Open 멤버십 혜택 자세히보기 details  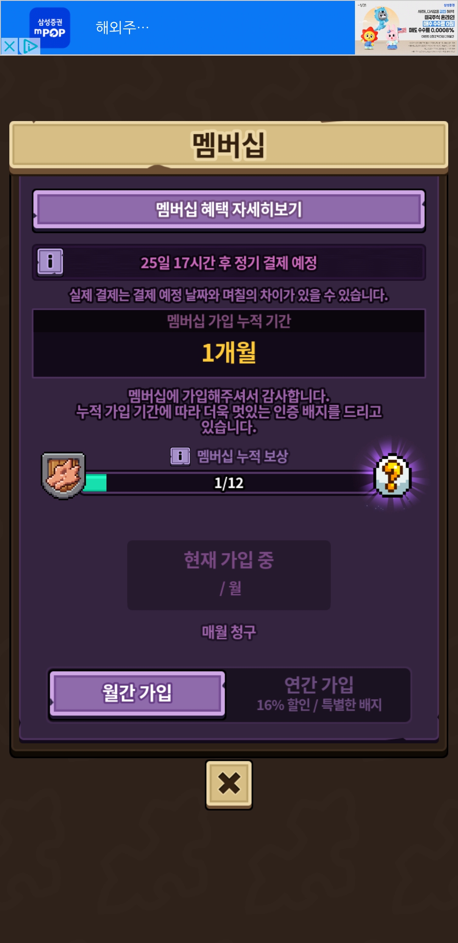229,210
